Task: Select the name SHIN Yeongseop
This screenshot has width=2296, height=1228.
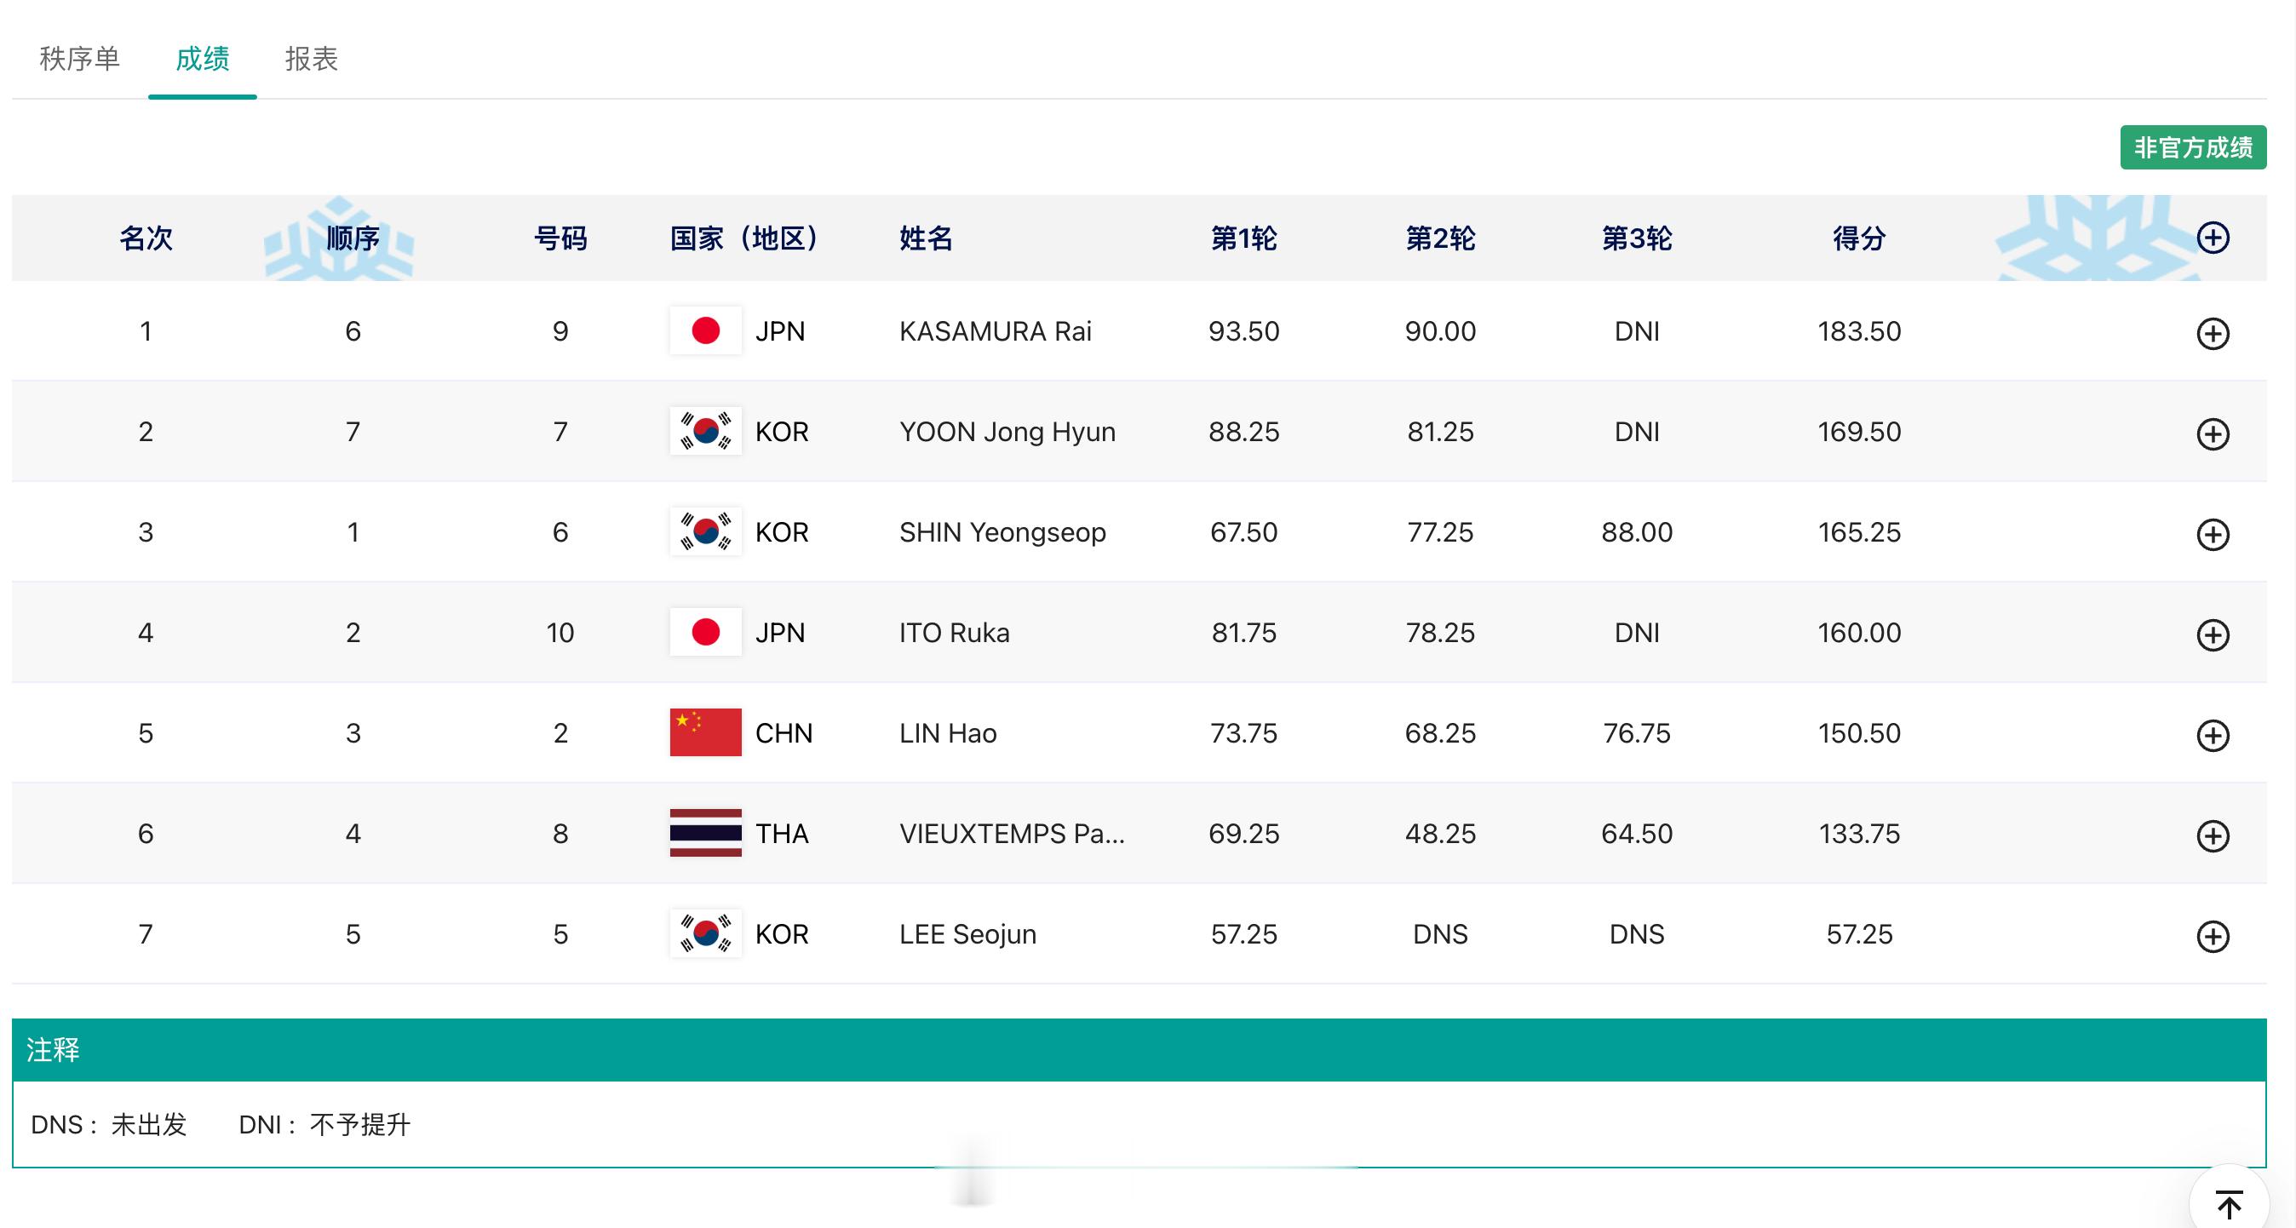Action: coord(1002,533)
